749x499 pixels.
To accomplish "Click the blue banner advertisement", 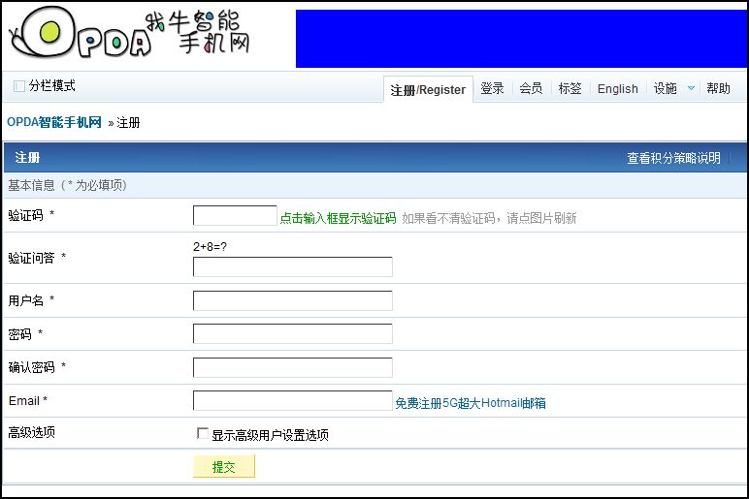I will coord(521,39).
